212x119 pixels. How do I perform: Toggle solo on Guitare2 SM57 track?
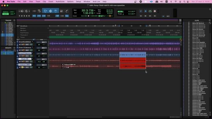tap(22, 67)
